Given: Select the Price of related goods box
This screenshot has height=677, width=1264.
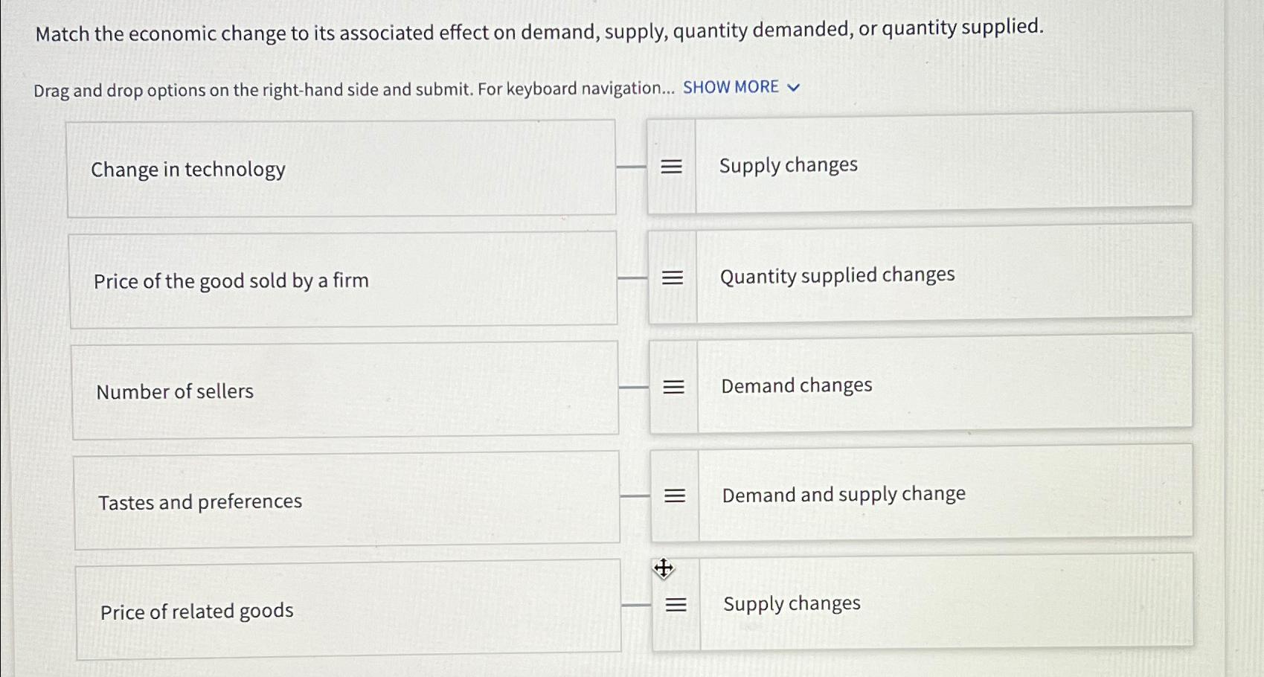Looking at the screenshot, I should (350, 610).
